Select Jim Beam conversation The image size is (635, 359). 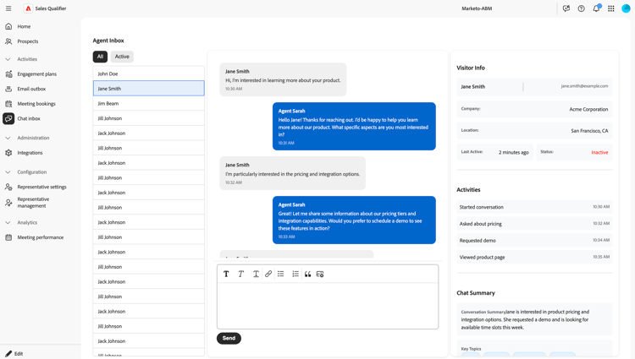click(x=149, y=103)
